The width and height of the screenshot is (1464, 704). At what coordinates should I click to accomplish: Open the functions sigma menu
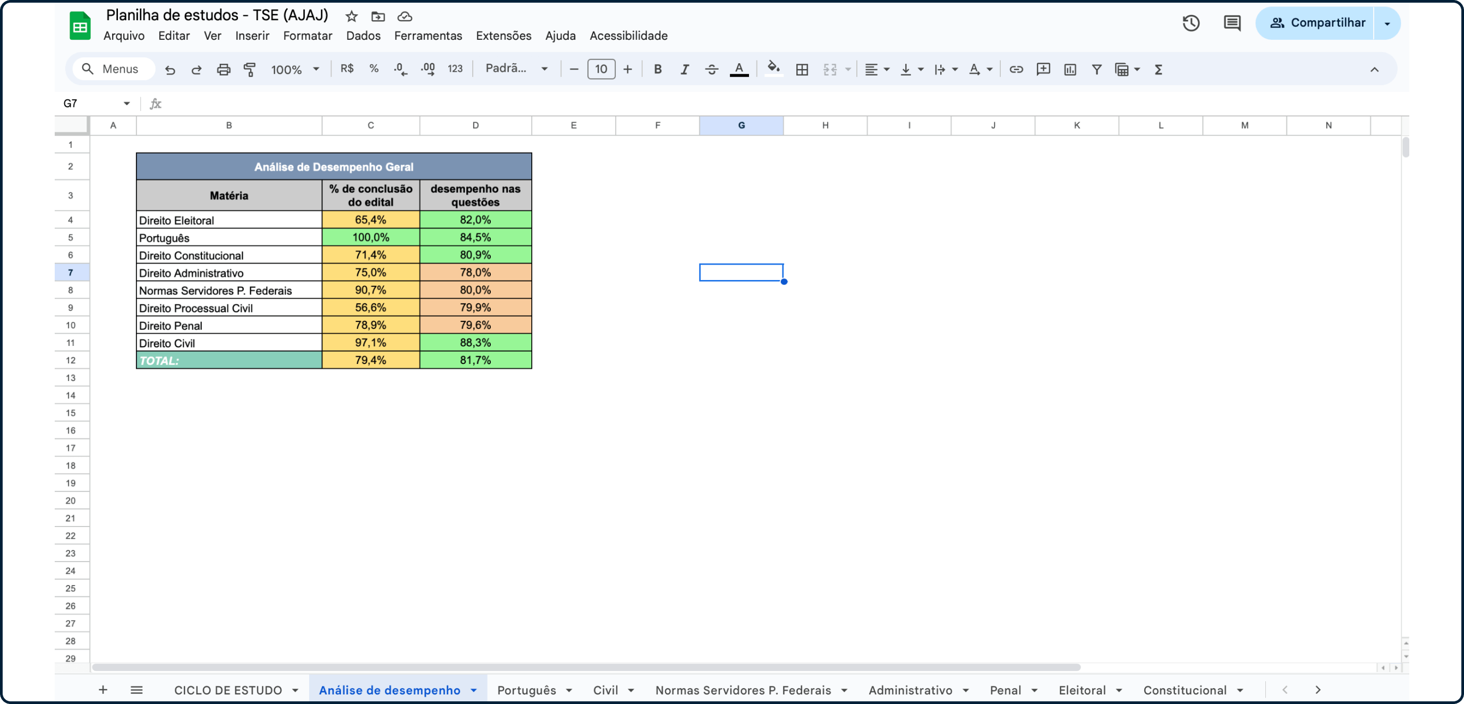point(1157,70)
